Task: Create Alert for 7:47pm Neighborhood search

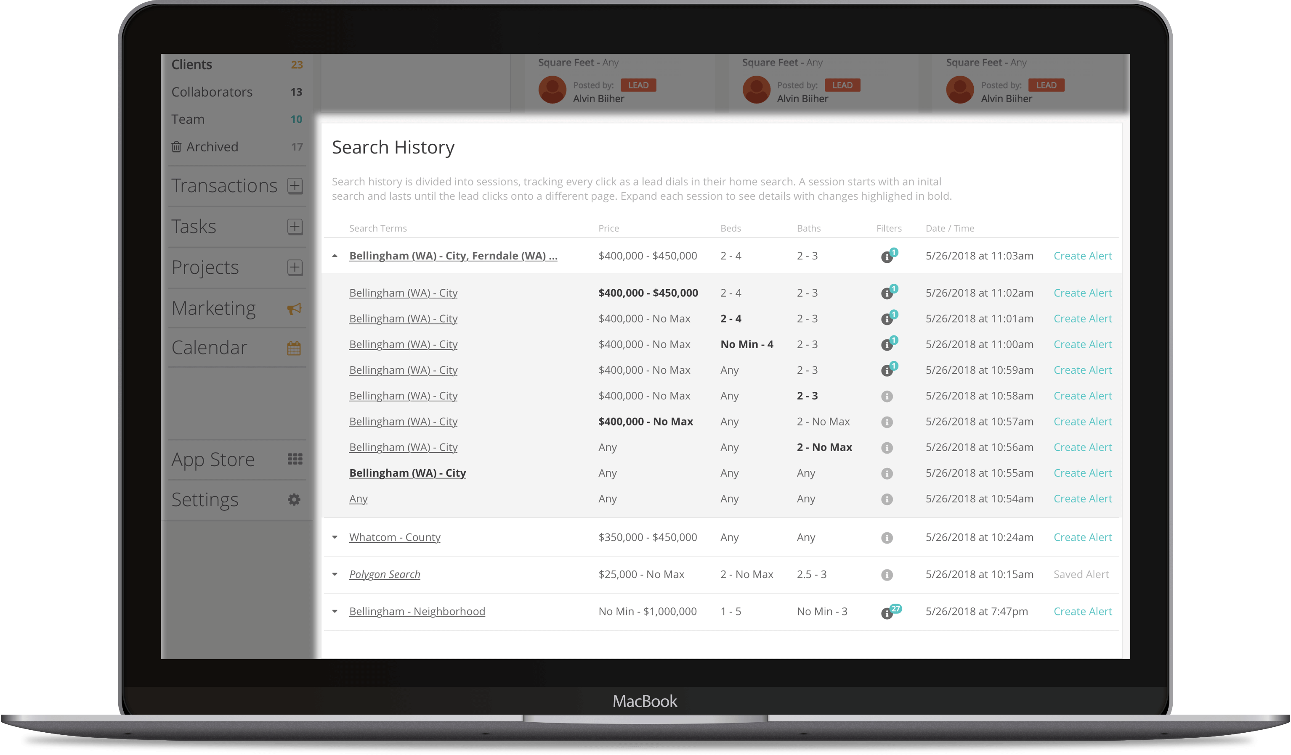Action: [x=1082, y=611]
